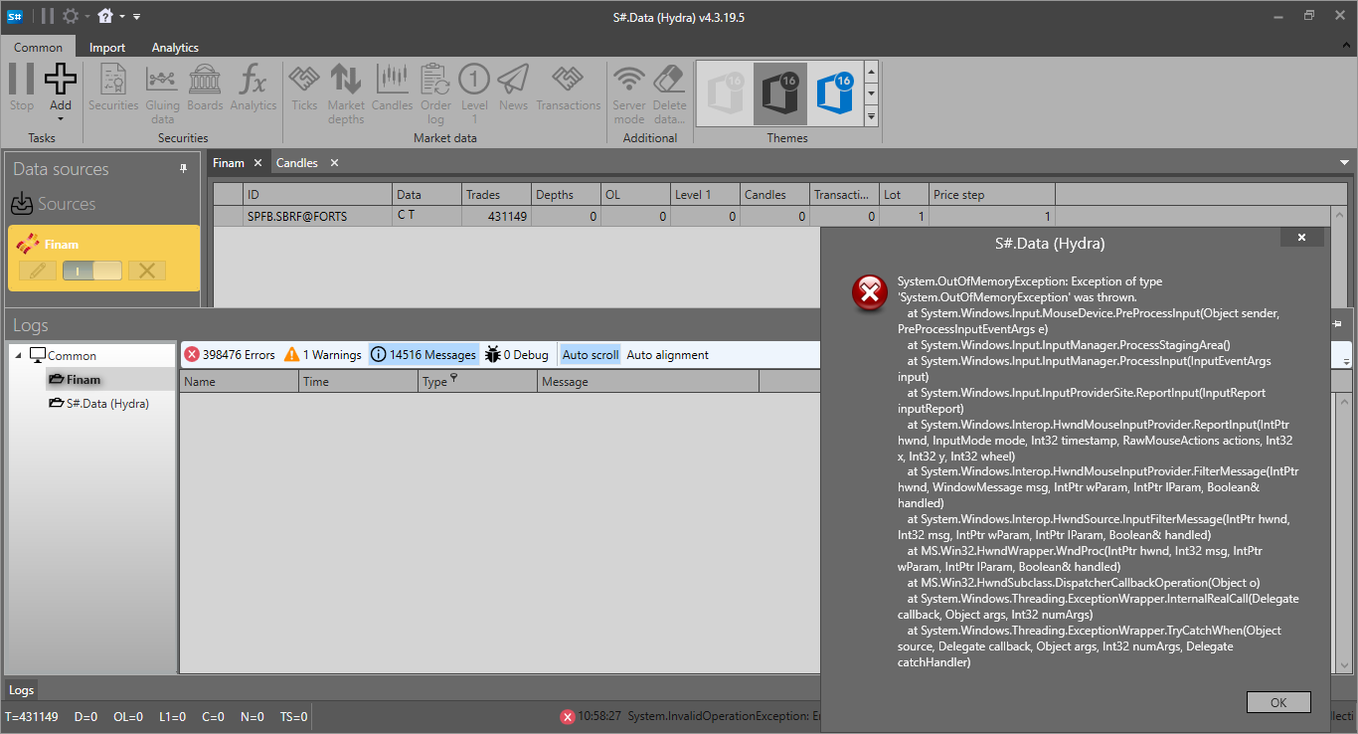Toggle Auto alignment in the logs
The width and height of the screenshot is (1358, 734).
668,355
